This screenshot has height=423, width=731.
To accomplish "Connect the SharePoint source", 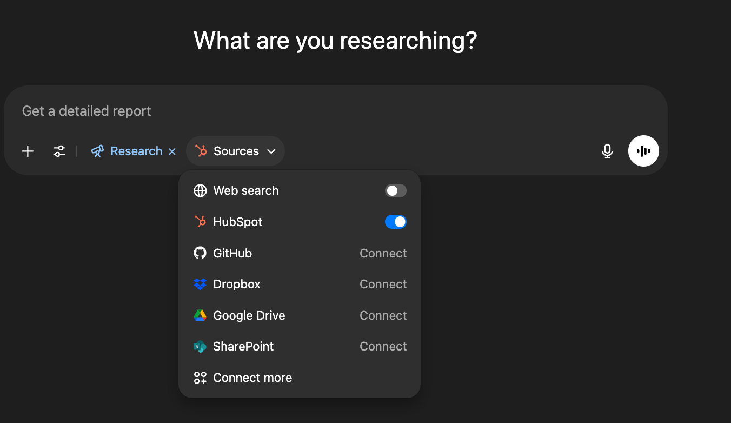I will pyautogui.click(x=383, y=346).
